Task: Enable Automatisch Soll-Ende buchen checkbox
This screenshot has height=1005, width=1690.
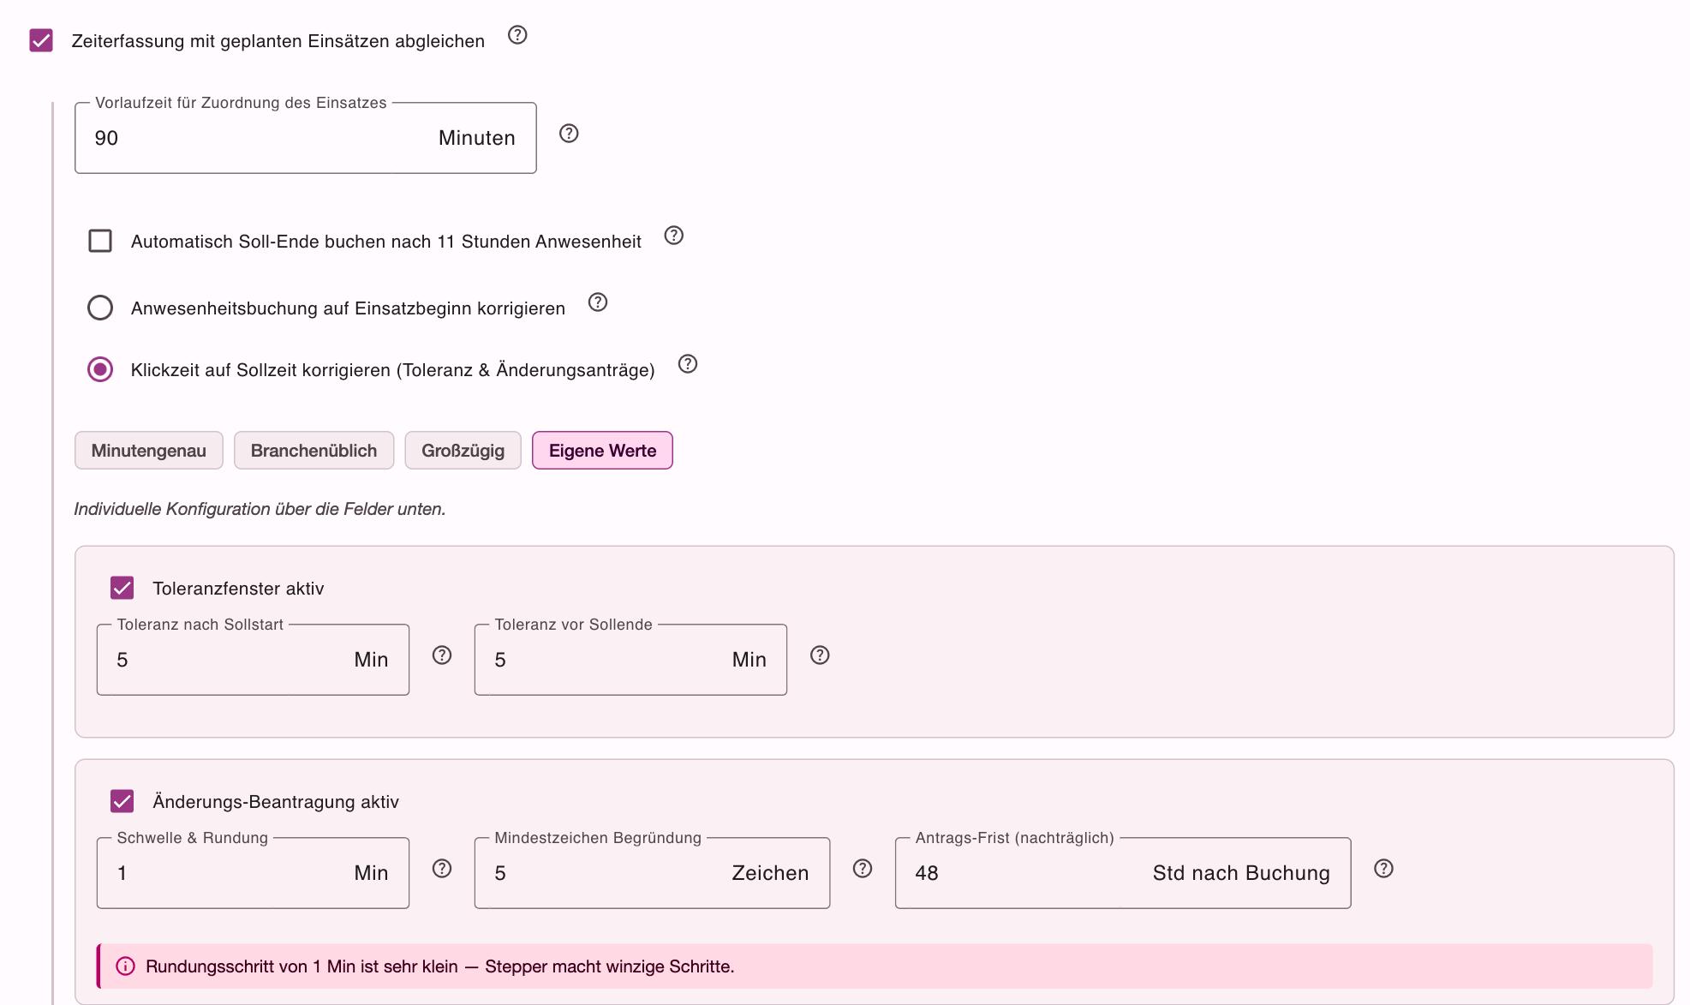Action: pyautogui.click(x=100, y=241)
